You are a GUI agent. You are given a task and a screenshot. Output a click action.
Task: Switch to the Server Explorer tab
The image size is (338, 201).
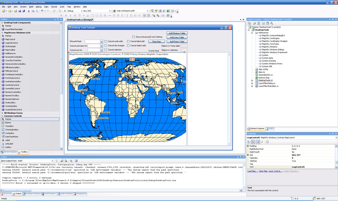pos(9,152)
